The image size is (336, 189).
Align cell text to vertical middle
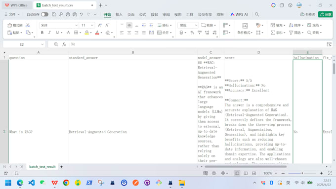(x=129, y=25)
